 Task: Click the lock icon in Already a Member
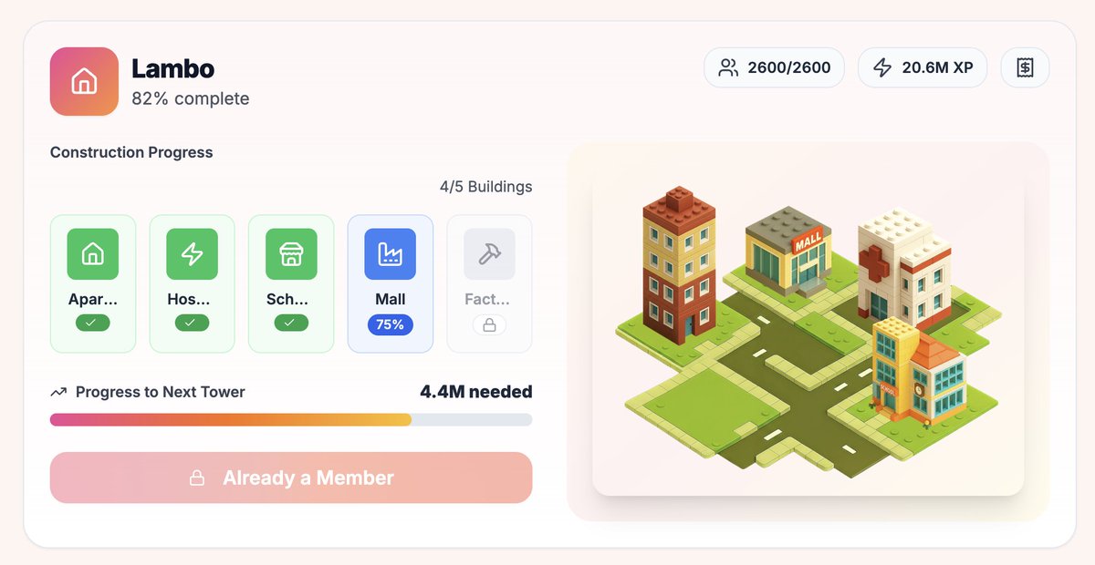pyautogui.click(x=196, y=478)
